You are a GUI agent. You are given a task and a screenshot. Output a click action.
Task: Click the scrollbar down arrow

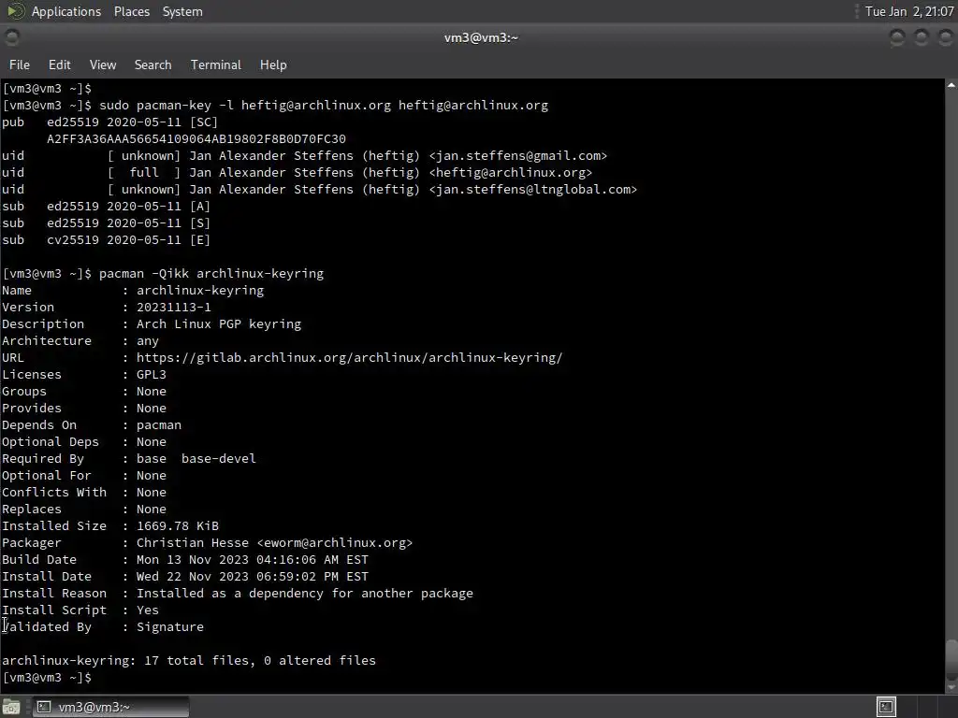pyautogui.click(x=951, y=686)
